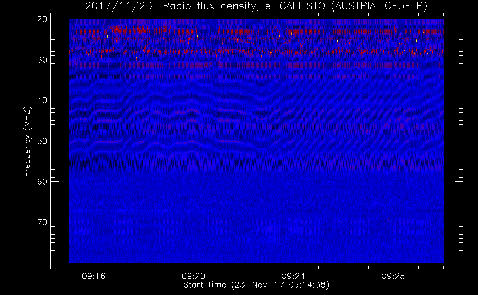Screen dimensions: 478x295
Task: Click the 09:20 time tick label
Action: coord(194,276)
